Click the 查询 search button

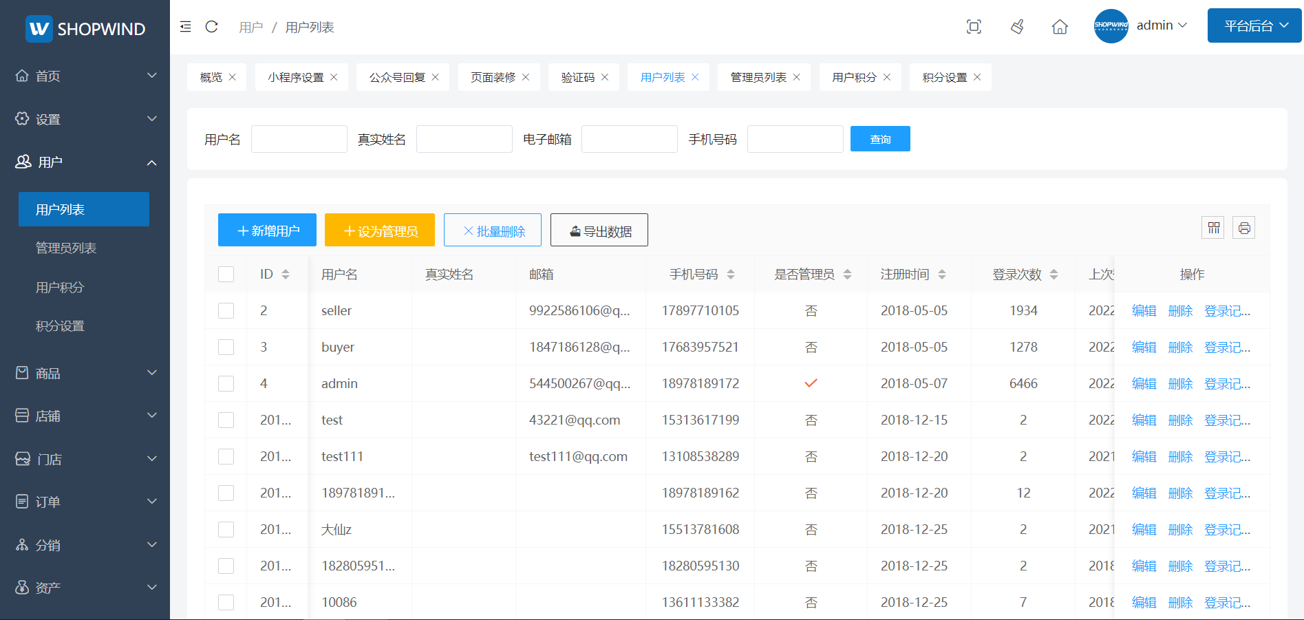[x=880, y=139]
